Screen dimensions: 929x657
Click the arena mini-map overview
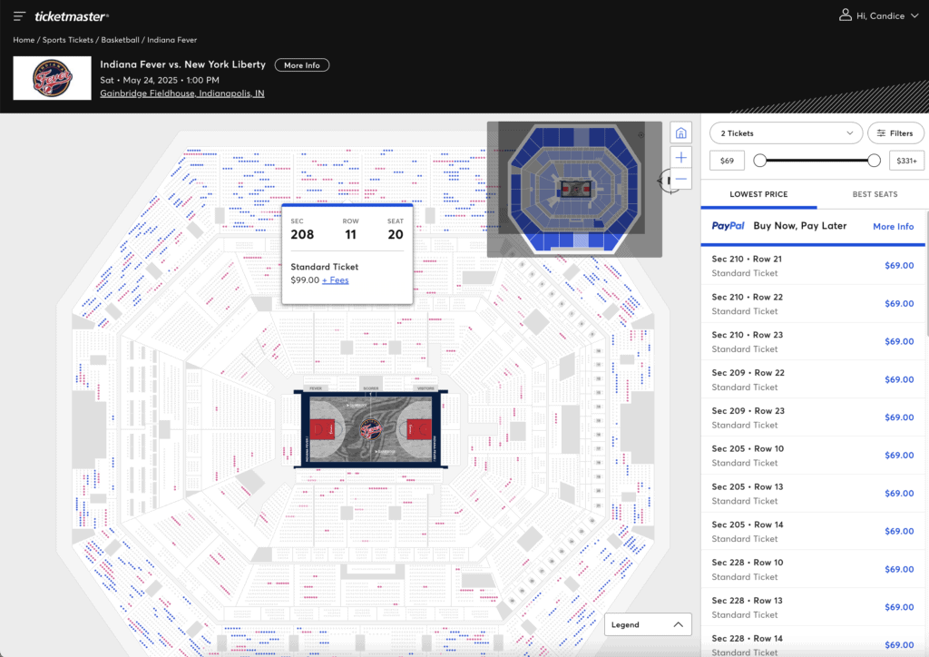point(574,189)
